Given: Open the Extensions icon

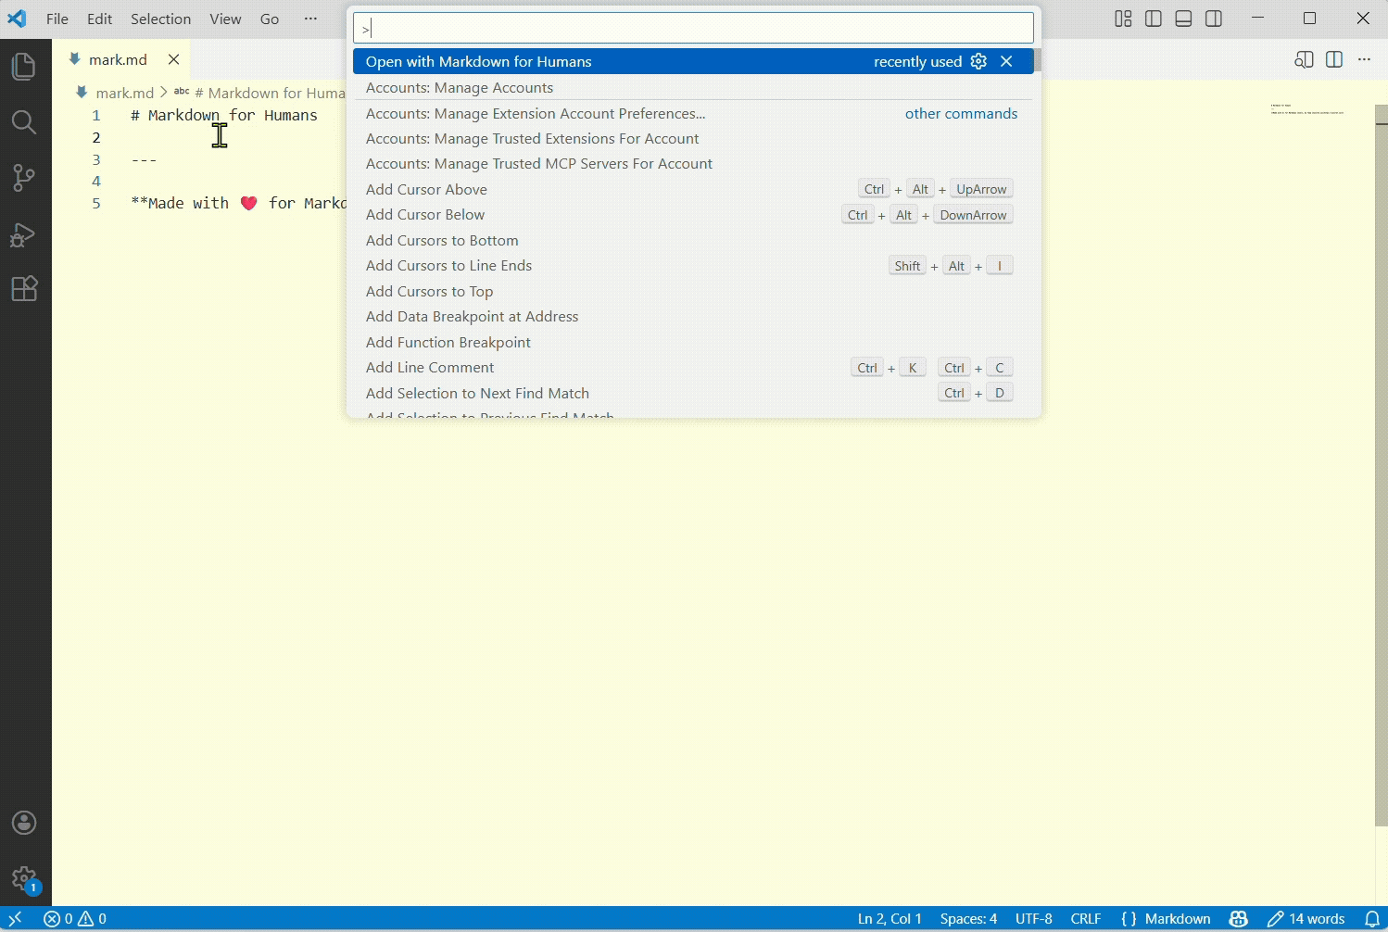Looking at the screenshot, I should pyautogui.click(x=23, y=288).
